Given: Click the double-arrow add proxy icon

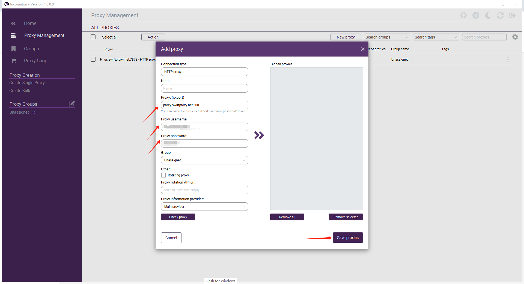Looking at the screenshot, I should (x=259, y=135).
